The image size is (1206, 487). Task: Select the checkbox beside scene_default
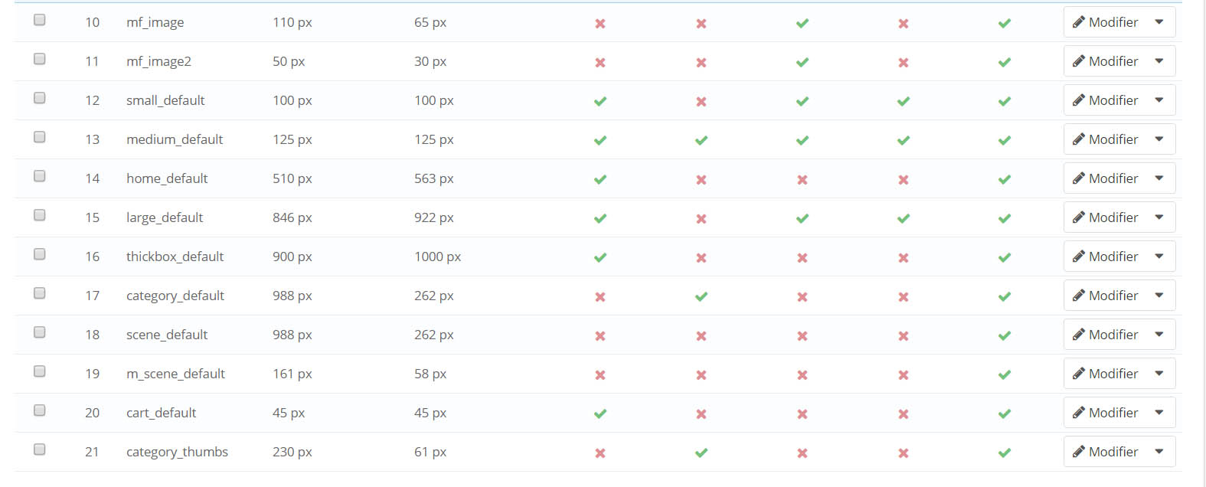tap(40, 332)
